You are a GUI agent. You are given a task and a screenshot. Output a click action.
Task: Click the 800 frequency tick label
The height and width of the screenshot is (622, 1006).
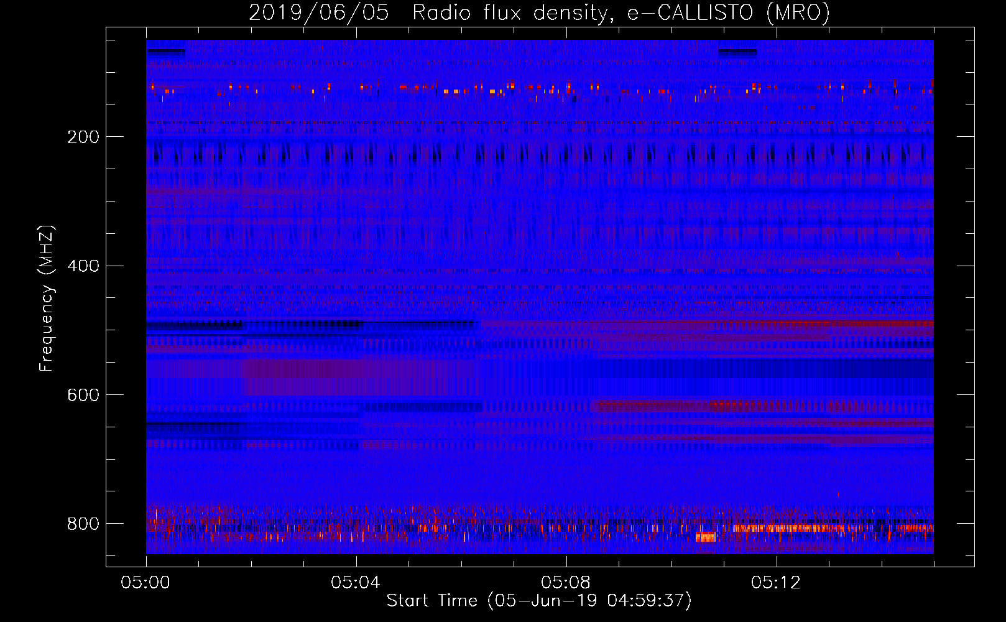[x=83, y=524]
